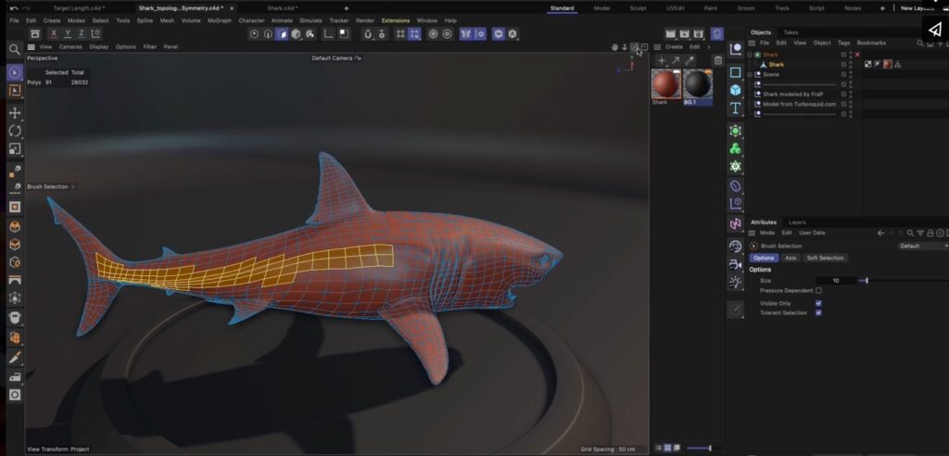Toggle the red X on Shark object
The height and width of the screenshot is (456, 949).
click(x=857, y=55)
